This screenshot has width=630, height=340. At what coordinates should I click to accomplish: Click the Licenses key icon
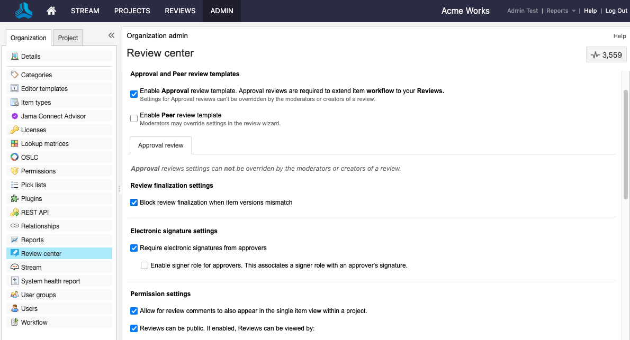(x=14, y=130)
